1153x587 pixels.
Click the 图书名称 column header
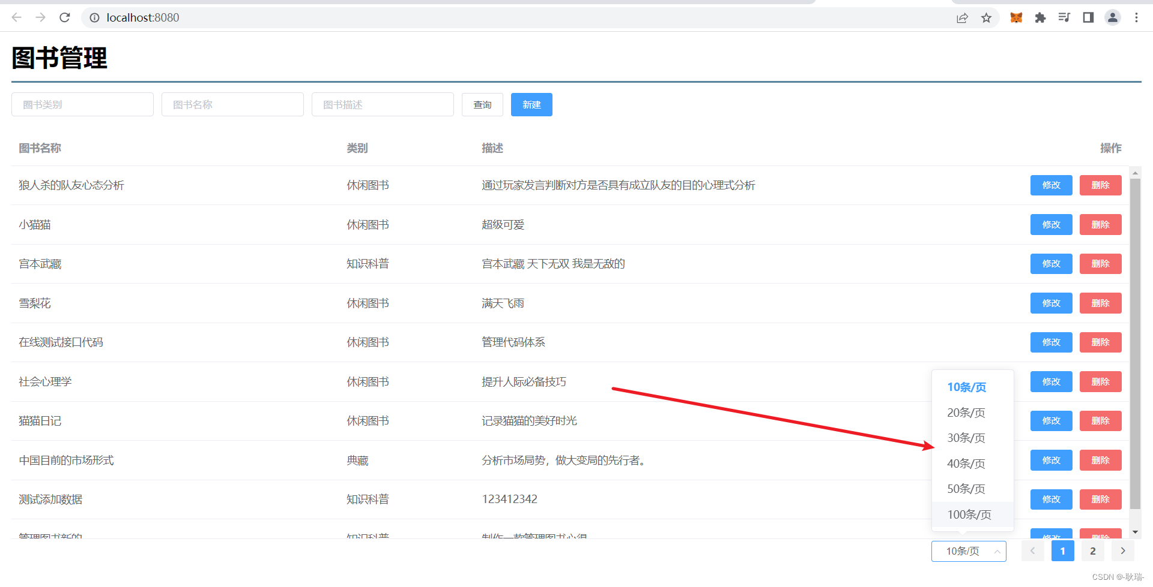40,148
